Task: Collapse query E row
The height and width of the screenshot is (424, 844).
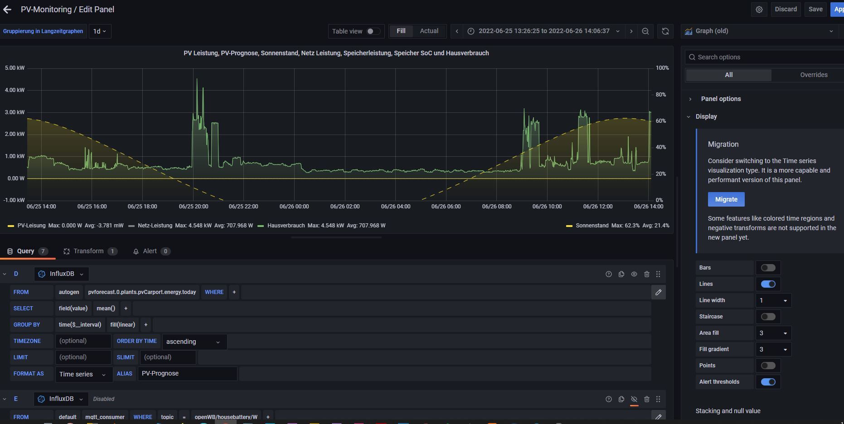Action: click(5, 399)
